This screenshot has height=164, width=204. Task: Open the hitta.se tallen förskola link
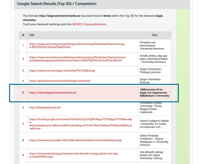75,140
